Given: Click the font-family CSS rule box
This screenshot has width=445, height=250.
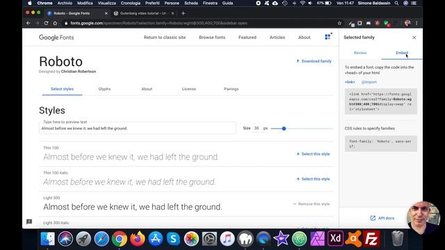Looking at the screenshot, I should tap(381, 144).
